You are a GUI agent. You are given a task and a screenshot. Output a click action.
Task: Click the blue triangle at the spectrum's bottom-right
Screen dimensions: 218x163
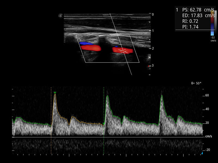[x=202, y=154]
